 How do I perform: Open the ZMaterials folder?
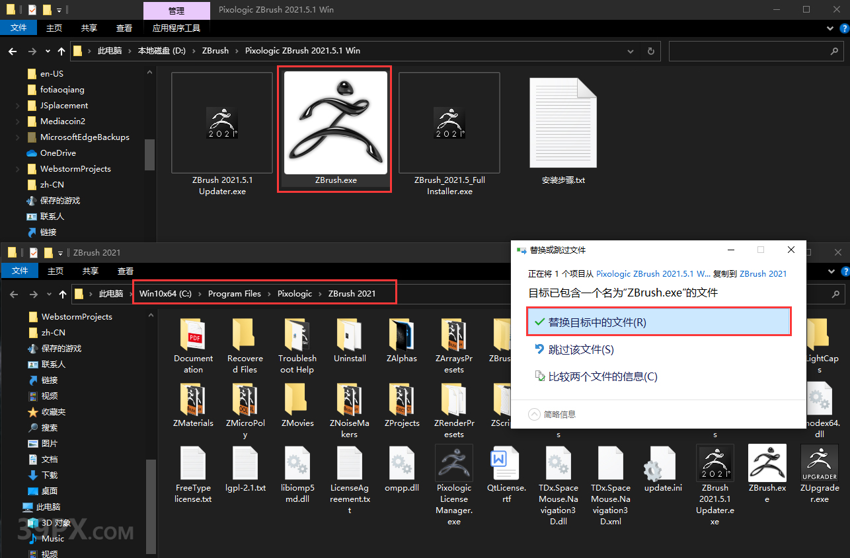point(193,405)
